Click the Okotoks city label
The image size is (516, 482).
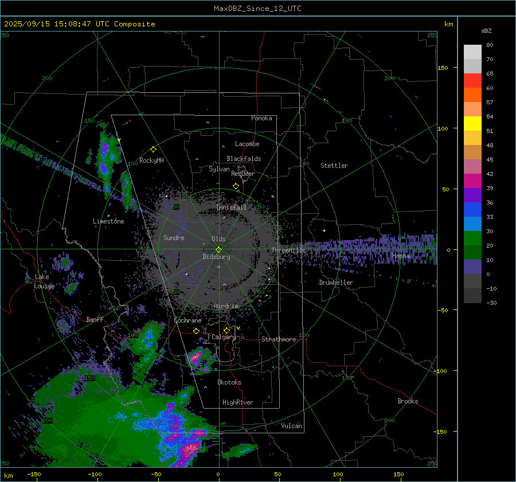click(x=229, y=382)
